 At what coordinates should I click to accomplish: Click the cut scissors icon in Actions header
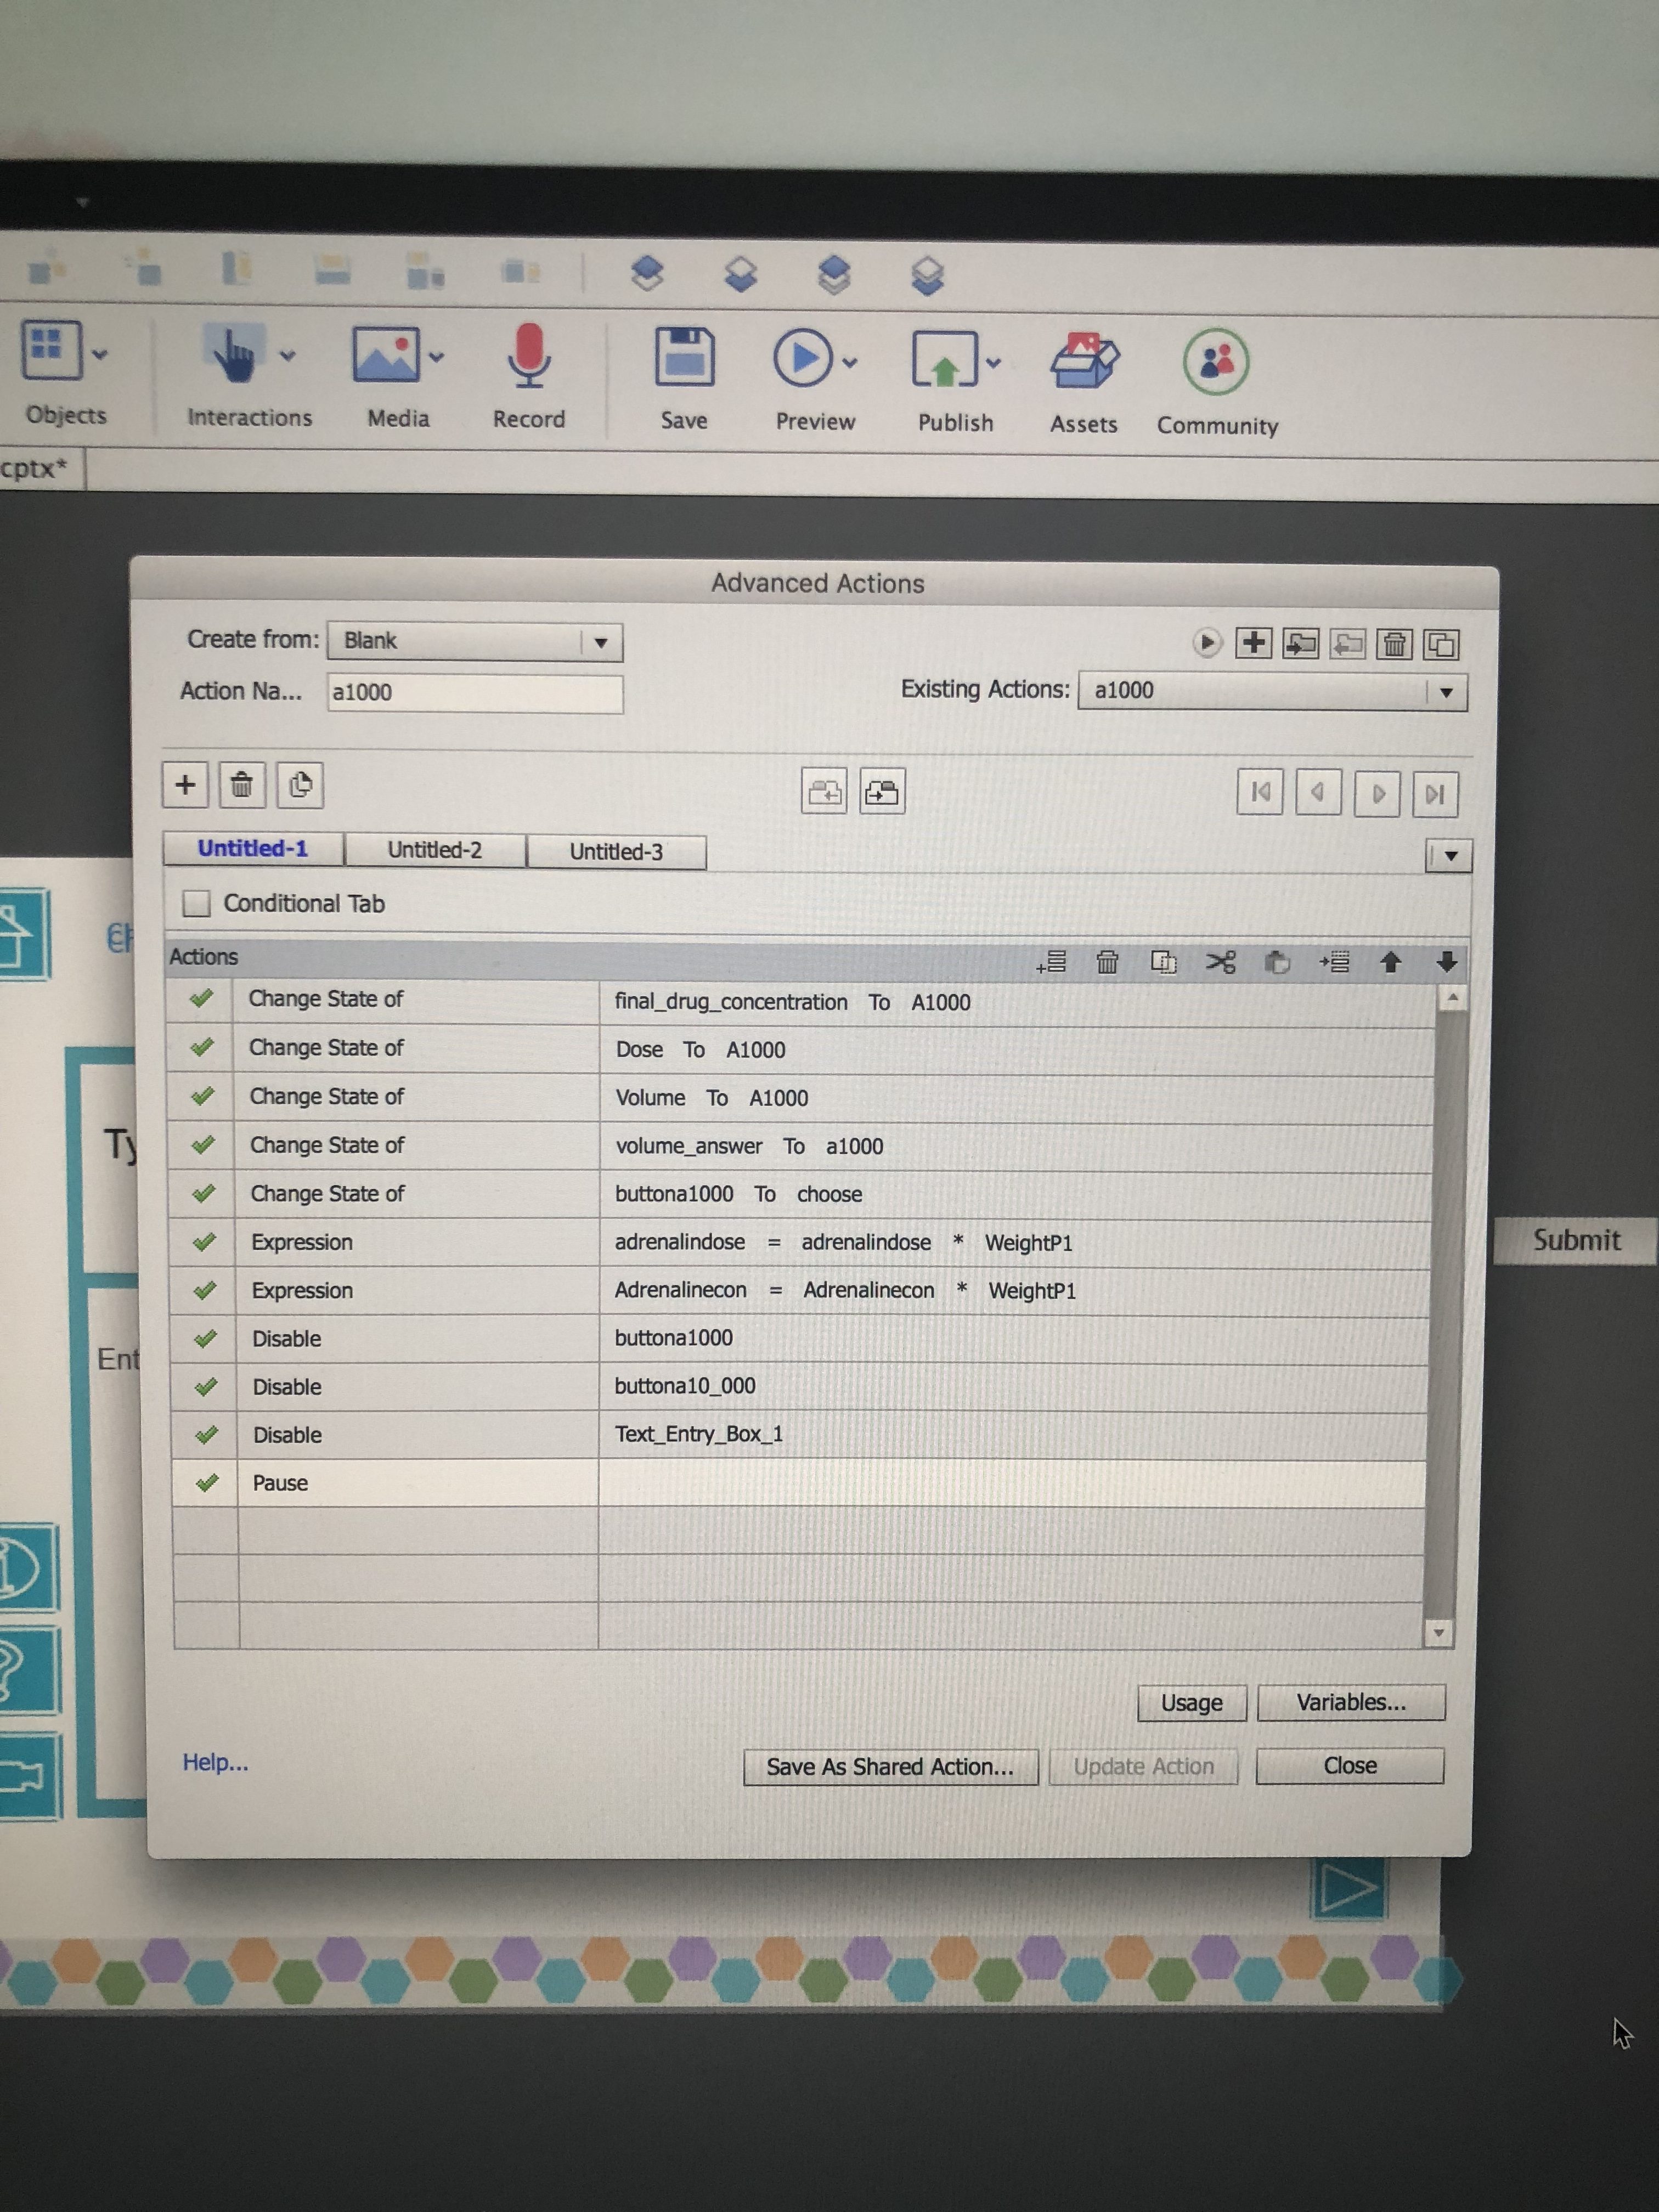coord(1220,962)
